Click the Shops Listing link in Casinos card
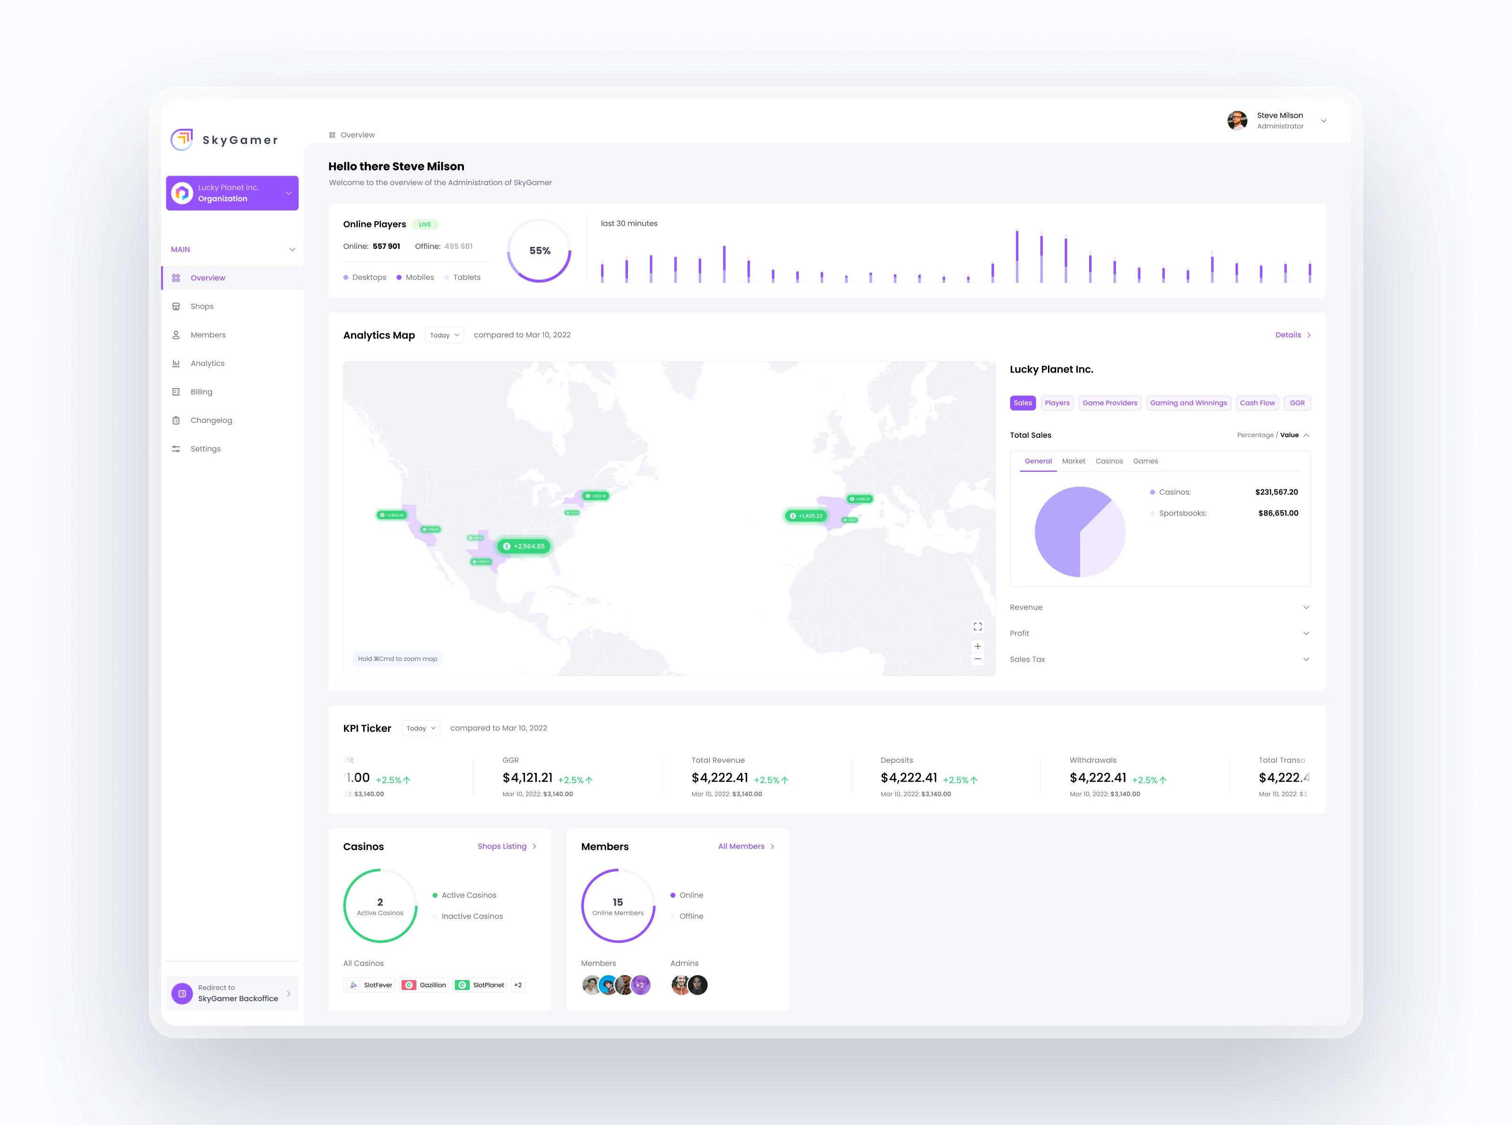 point(502,846)
